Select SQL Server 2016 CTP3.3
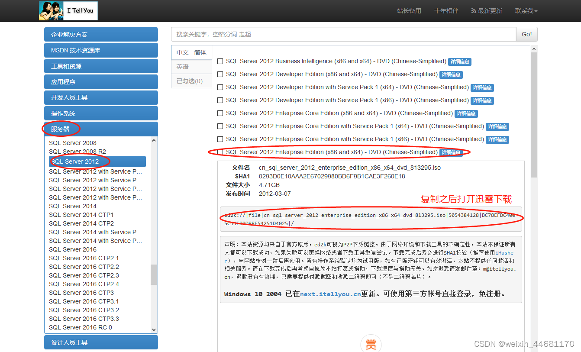Screen dimensions: 581x352 click(x=84, y=319)
